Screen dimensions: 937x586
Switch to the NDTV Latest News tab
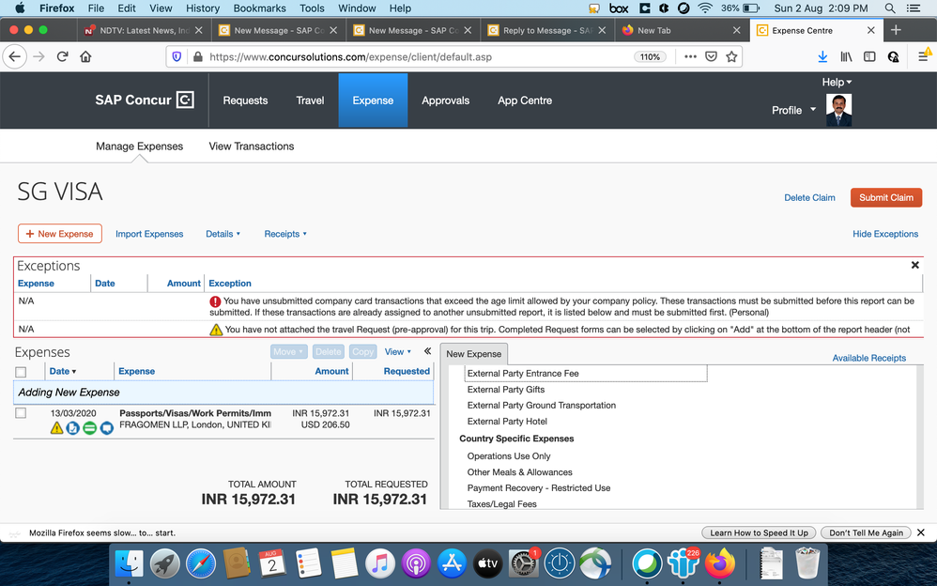(144, 30)
